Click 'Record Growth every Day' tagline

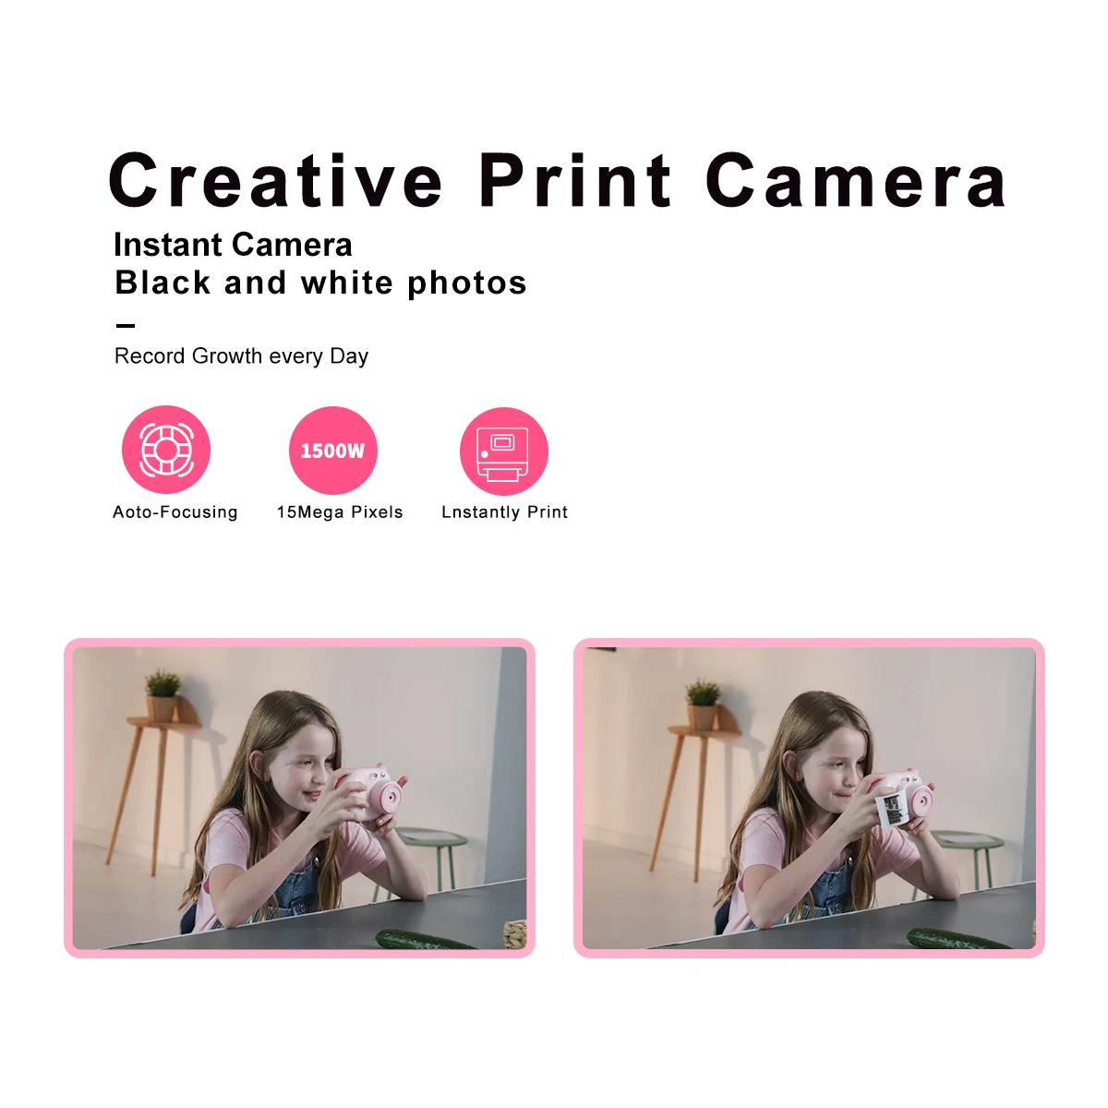pyautogui.click(x=241, y=356)
